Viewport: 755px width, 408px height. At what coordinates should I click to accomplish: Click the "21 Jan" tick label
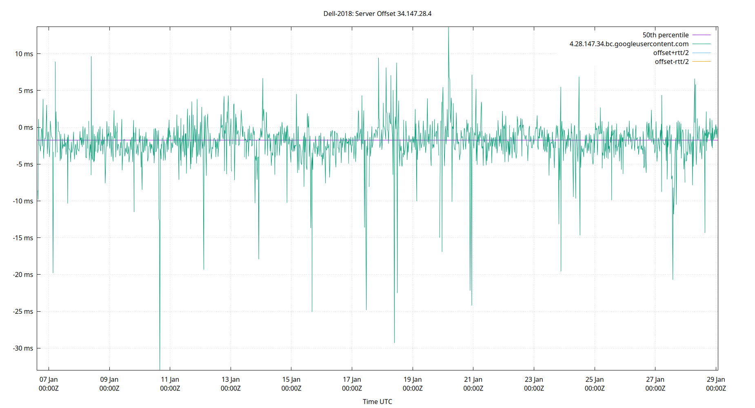(474, 379)
